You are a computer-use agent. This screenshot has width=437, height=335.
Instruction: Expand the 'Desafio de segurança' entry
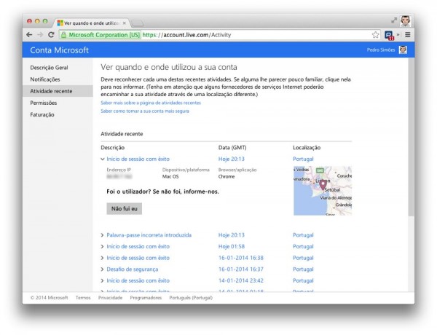[x=102, y=269]
